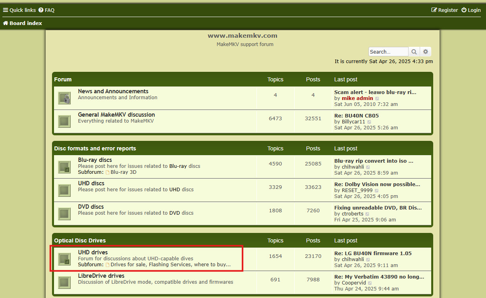The height and width of the screenshot is (298, 486).
Task: Open News and Announcements forum
Action: point(113,91)
